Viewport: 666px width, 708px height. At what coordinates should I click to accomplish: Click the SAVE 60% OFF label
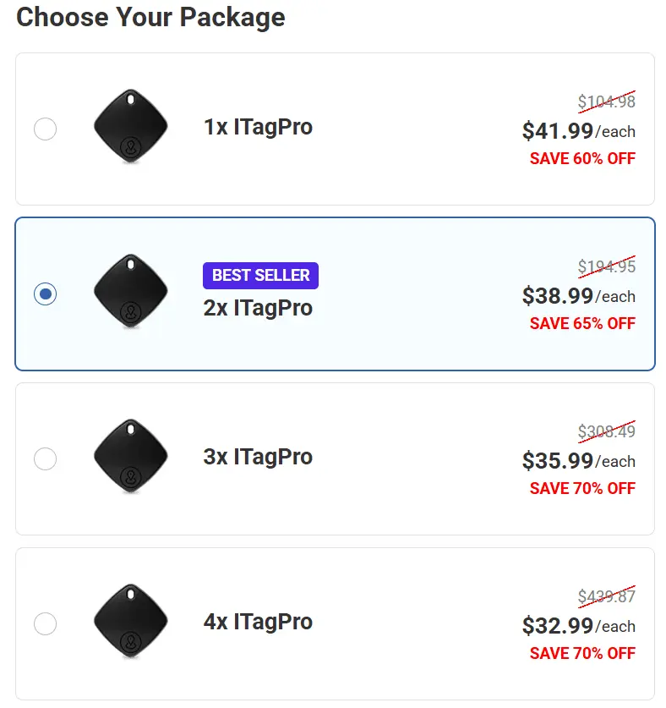[x=582, y=158]
